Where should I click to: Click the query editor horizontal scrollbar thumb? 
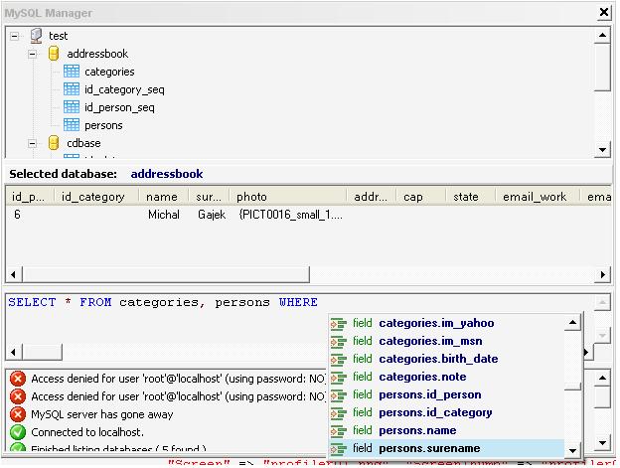point(43,352)
